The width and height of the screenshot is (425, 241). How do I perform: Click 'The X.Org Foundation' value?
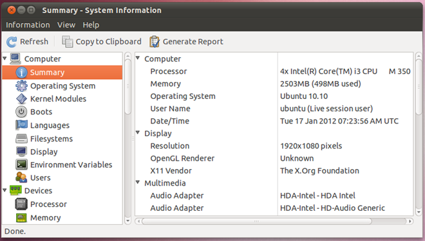coord(319,171)
